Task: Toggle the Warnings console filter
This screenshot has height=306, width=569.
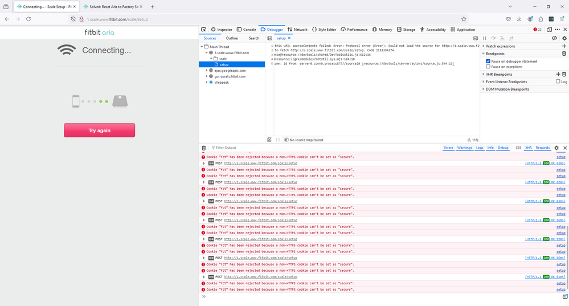Action: click(x=465, y=148)
